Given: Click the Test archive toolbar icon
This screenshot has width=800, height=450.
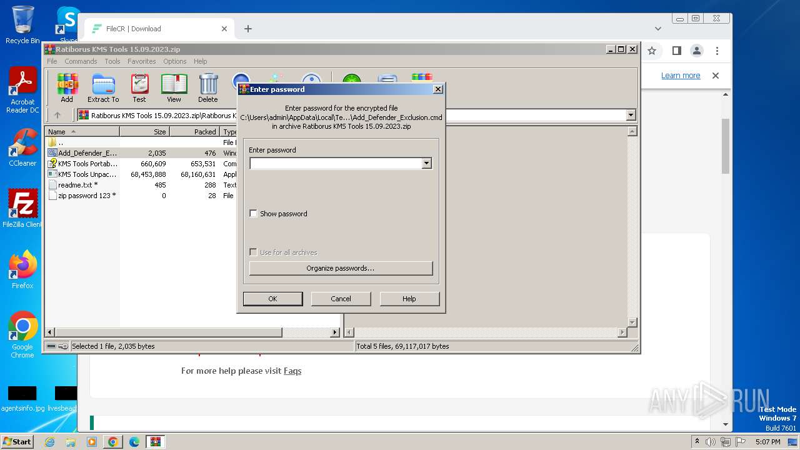Looking at the screenshot, I should point(139,87).
